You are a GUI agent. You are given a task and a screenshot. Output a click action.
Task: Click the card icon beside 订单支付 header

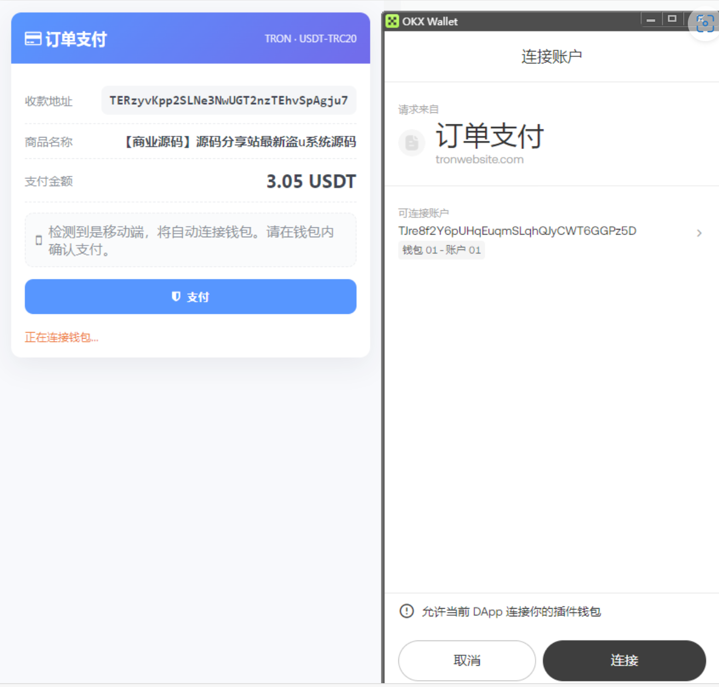click(32, 39)
